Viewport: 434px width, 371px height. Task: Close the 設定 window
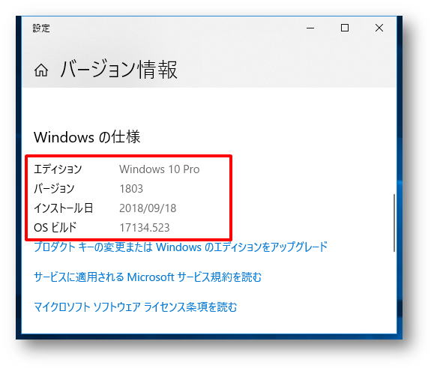click(379, 28)
